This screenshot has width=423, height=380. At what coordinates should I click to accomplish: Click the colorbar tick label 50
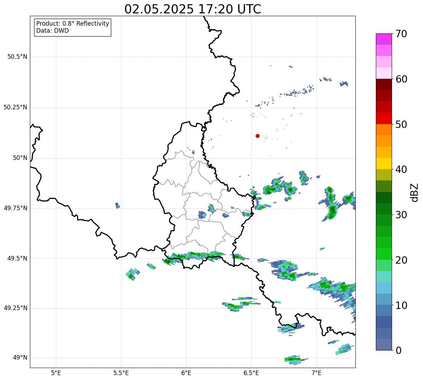(x=401, y=124)
